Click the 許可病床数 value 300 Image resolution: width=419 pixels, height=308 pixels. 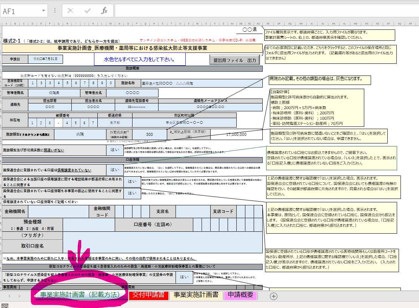149,134
